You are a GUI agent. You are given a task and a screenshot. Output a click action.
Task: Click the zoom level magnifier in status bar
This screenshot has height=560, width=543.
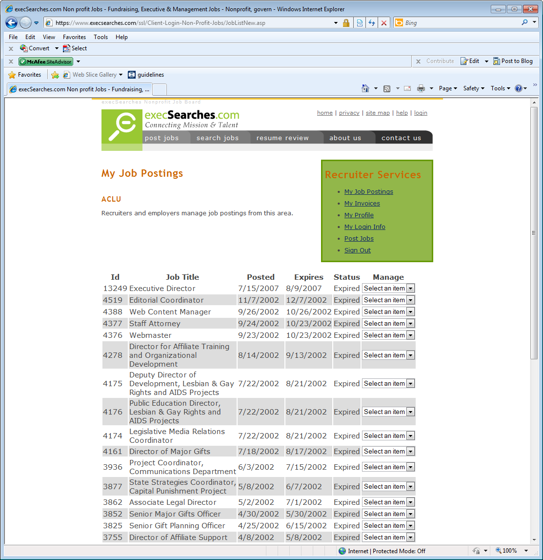point(499,550)
